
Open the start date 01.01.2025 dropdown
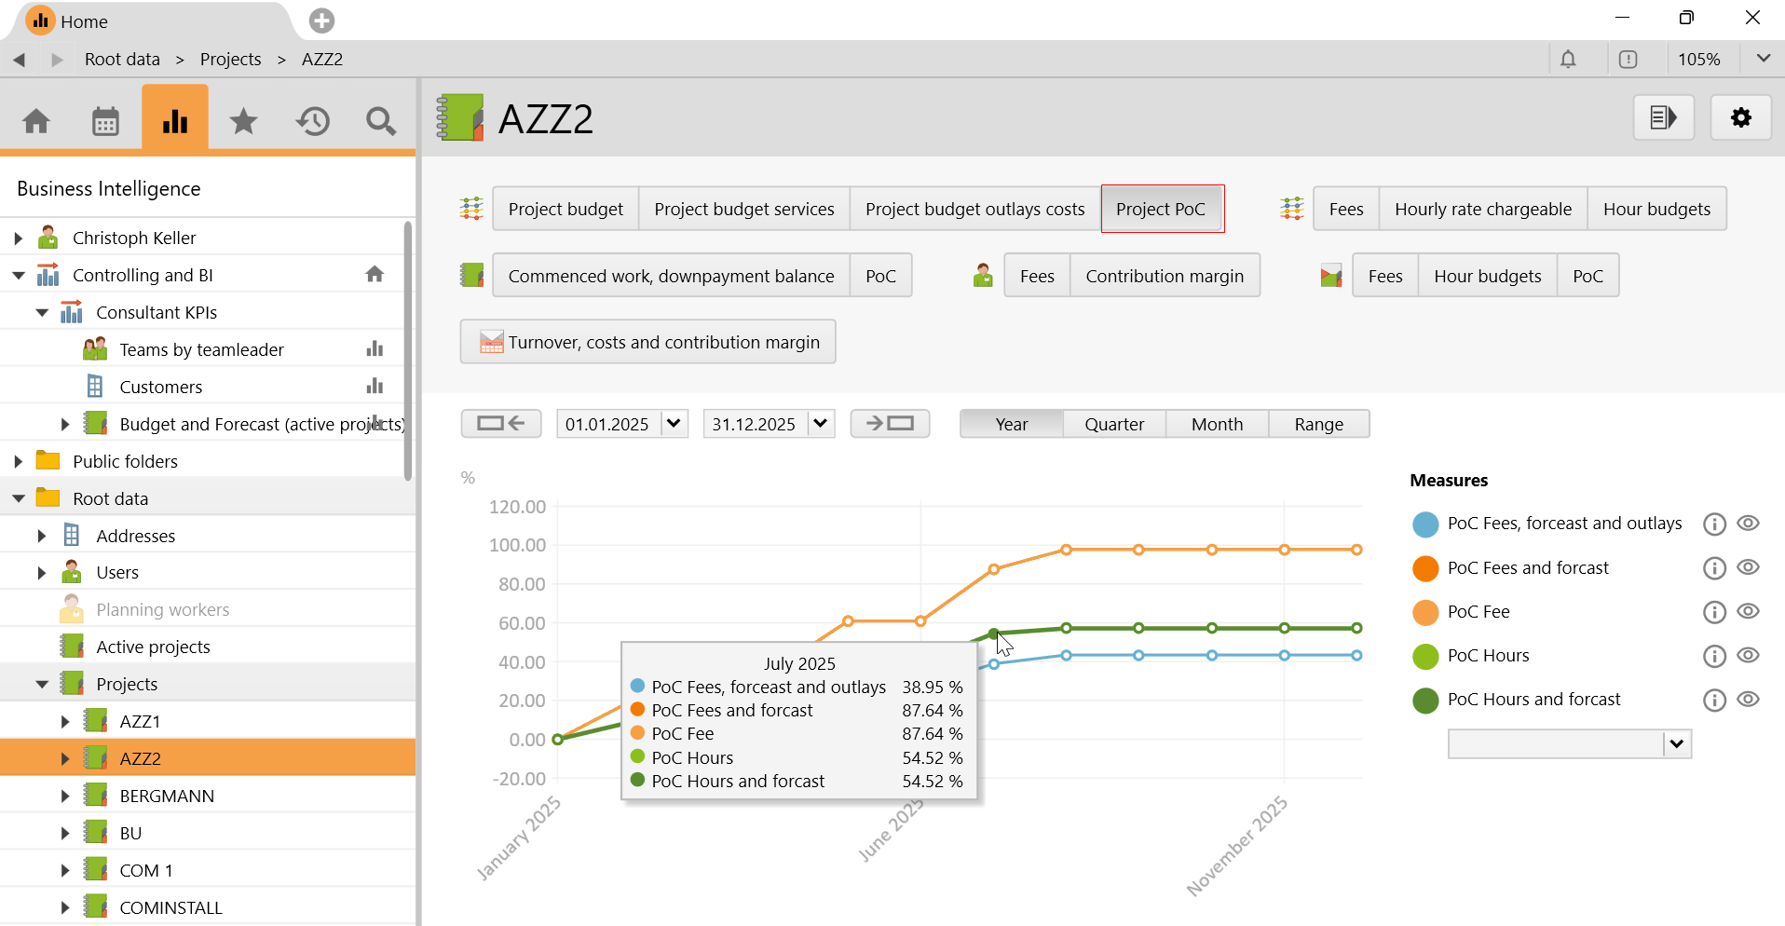pyautogui.click(x=674, y=424)
